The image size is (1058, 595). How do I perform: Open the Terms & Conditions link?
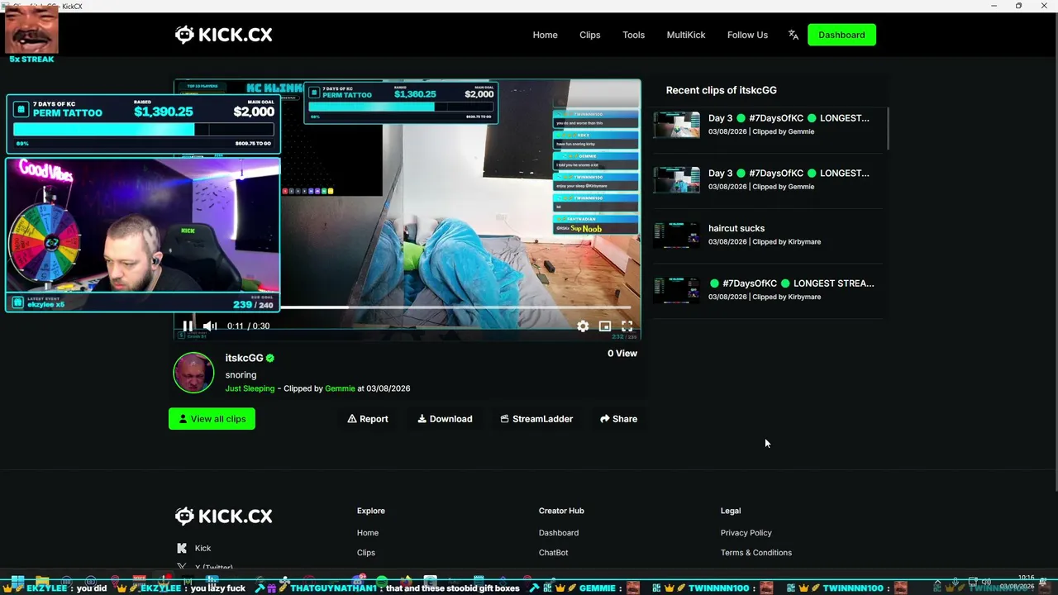(x=756, y=553)
